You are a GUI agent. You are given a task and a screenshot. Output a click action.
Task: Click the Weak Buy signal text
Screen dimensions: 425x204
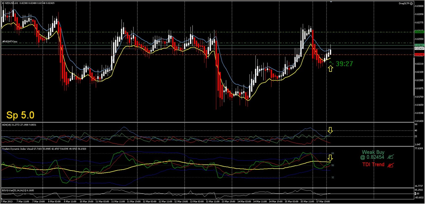(373, 152)
